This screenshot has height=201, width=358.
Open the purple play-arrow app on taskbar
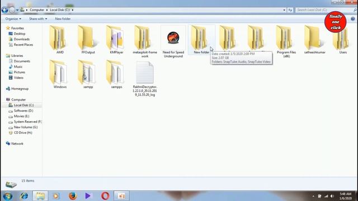coord(88,196)
